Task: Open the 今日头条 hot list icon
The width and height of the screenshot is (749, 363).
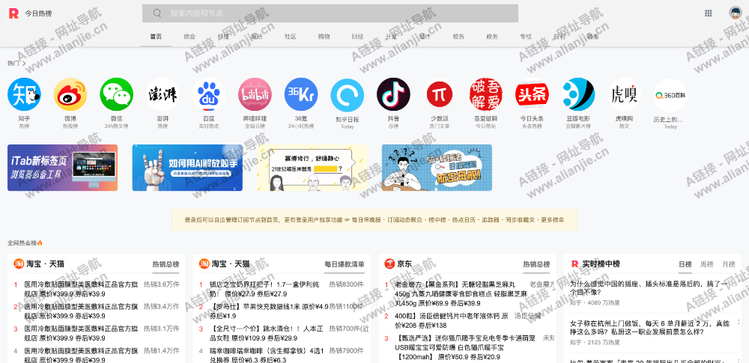Action: pyautogui.click(x=532, y=94)
